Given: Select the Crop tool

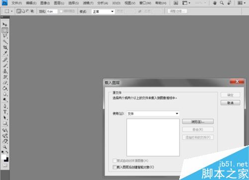Looking at the screenshot, I should pyautogui.click(x=5, y=47).
